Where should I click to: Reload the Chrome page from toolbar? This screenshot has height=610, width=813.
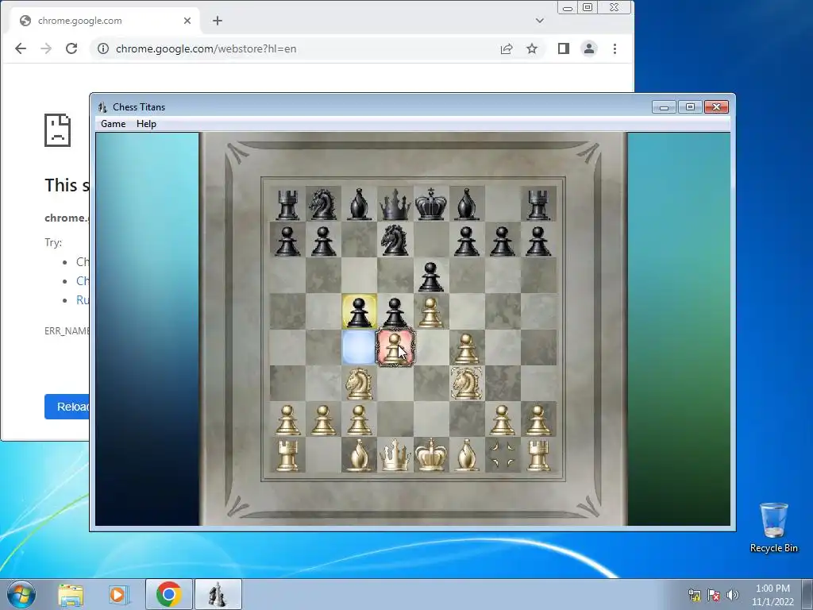click(x=71, y=48)
